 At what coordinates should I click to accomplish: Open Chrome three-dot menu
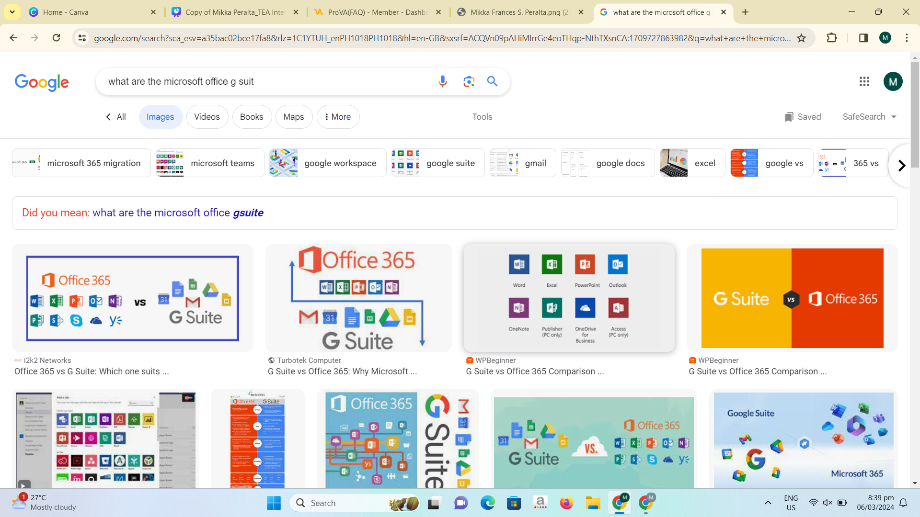pyautogui.click(x=907, y=38)
